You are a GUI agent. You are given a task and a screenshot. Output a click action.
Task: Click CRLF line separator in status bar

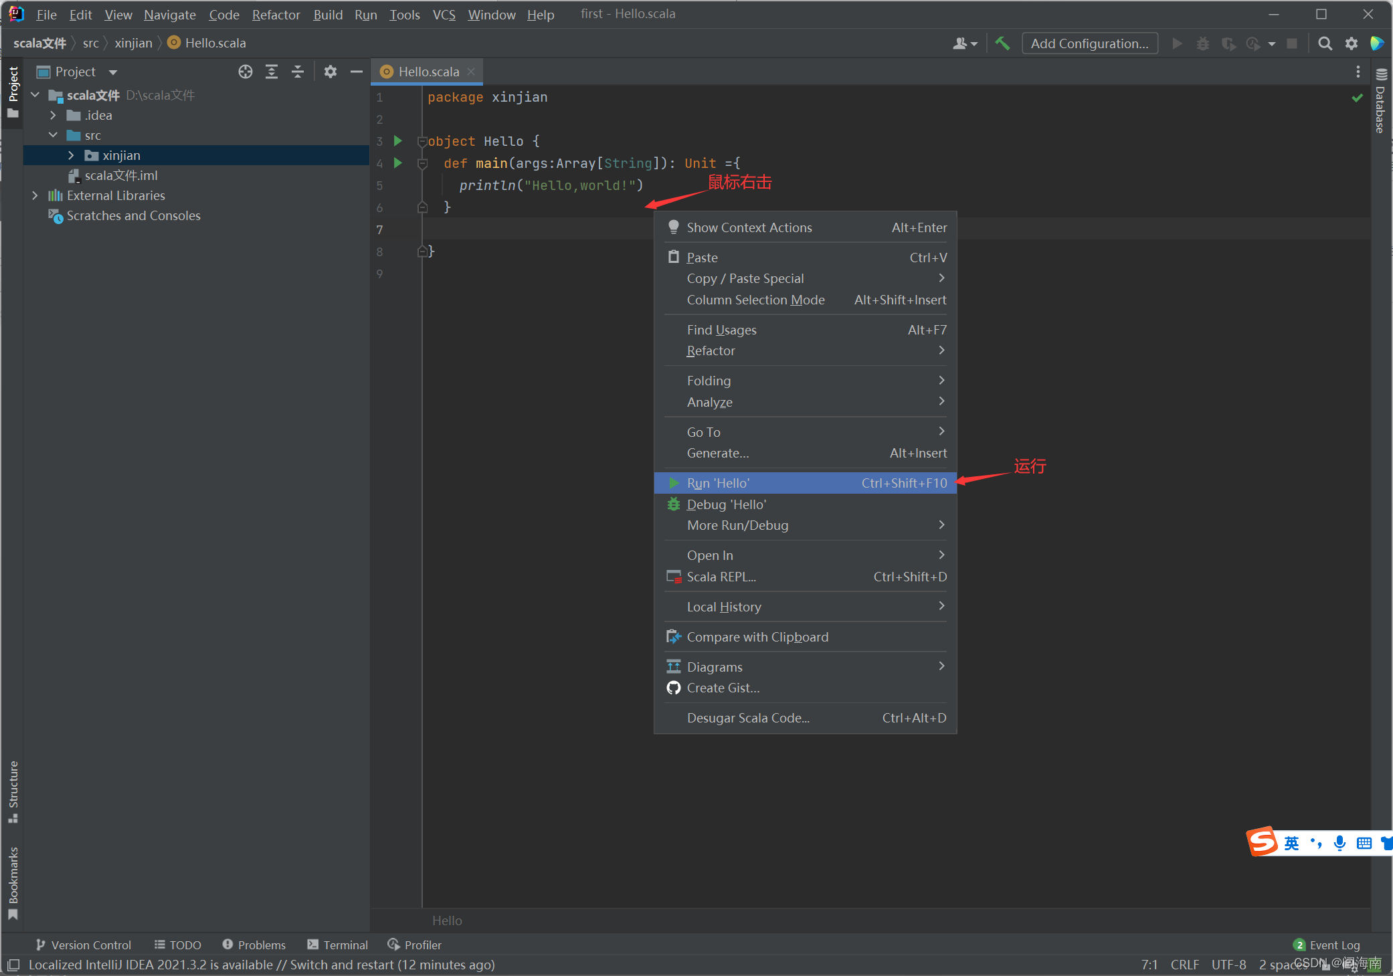1184,965
